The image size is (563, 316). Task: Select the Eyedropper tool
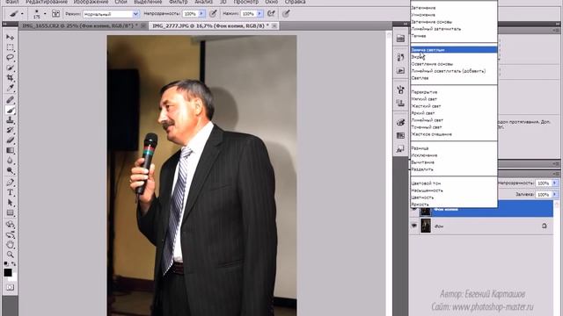coord(10,88)
